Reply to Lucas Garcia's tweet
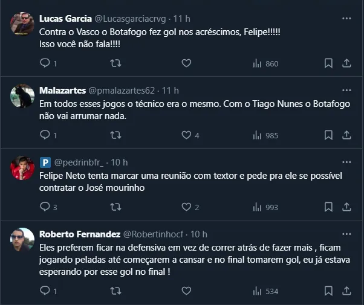Viewport: 364px width, 305px height. point(45,63)
